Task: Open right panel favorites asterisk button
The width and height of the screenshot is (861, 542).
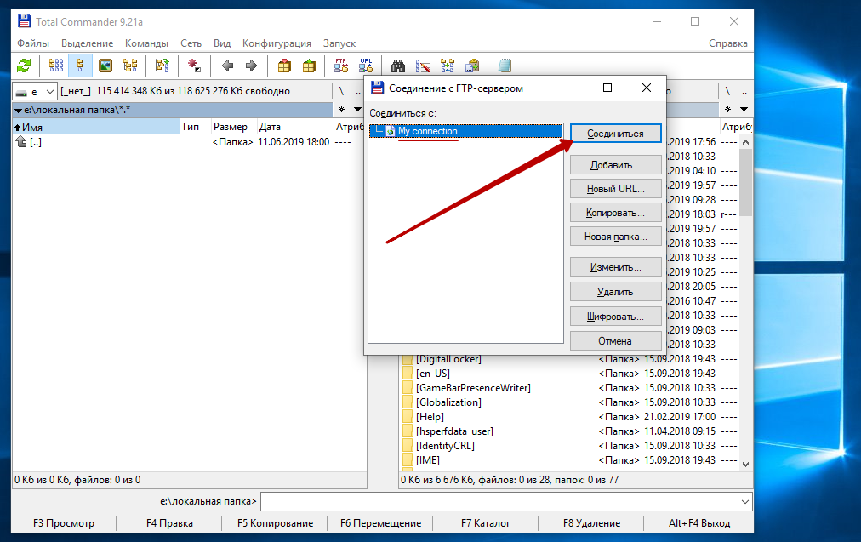Action: (x=728, y=109)
